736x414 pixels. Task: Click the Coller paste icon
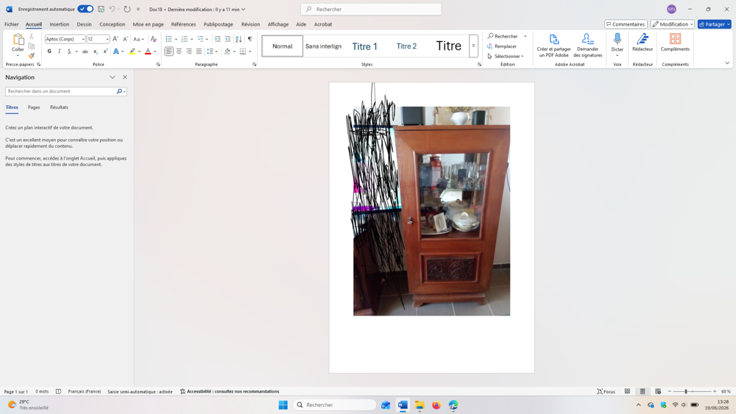18,40
